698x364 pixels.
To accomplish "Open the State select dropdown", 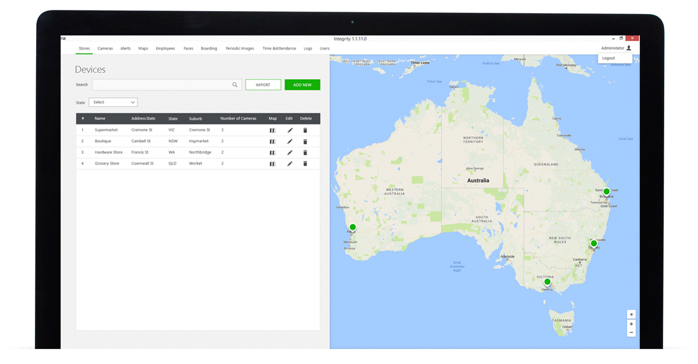I will pyautogui.click(x=113, y=102).
